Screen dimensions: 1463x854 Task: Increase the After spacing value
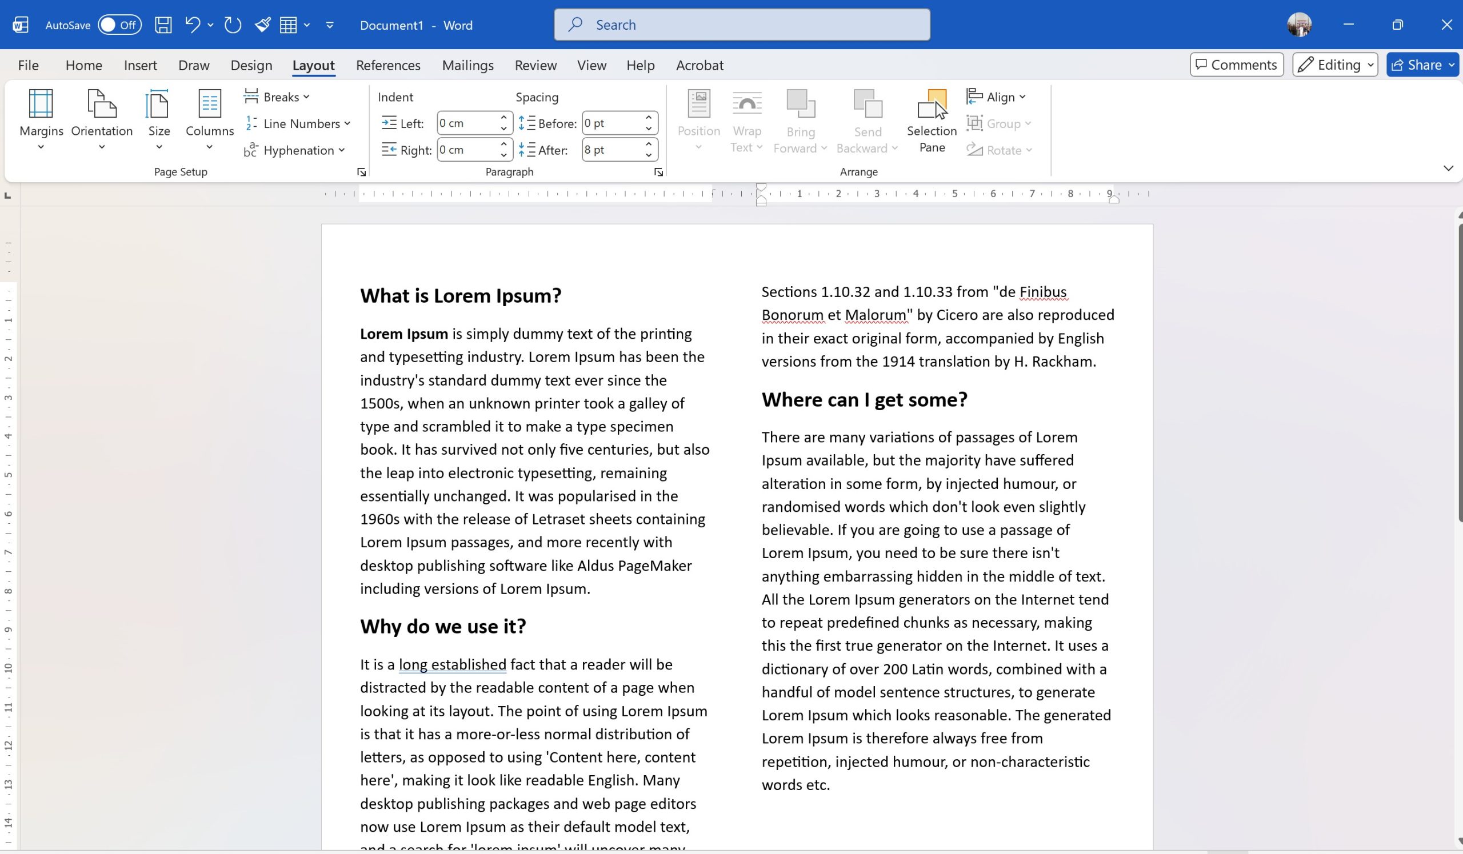648,145
